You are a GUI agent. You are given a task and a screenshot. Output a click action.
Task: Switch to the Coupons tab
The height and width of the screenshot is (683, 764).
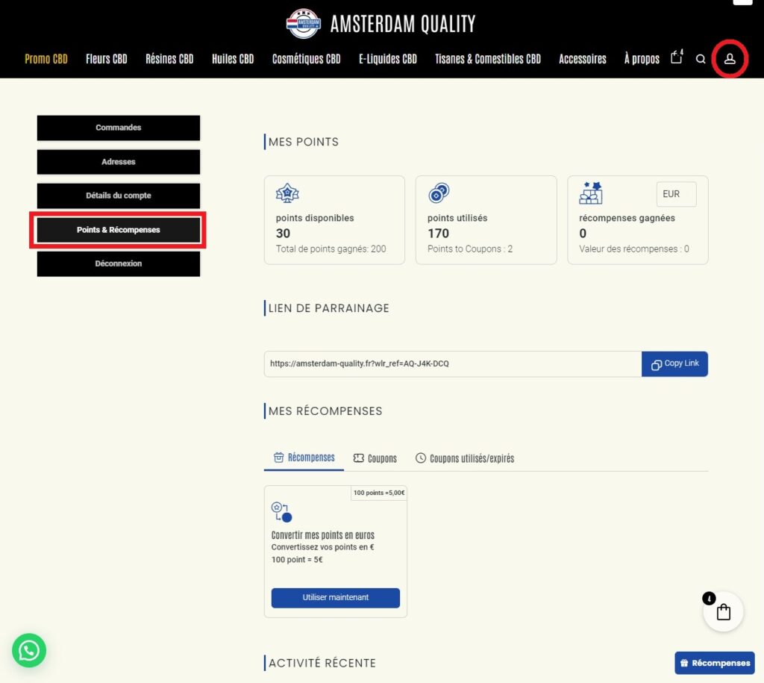coord(375,458)
